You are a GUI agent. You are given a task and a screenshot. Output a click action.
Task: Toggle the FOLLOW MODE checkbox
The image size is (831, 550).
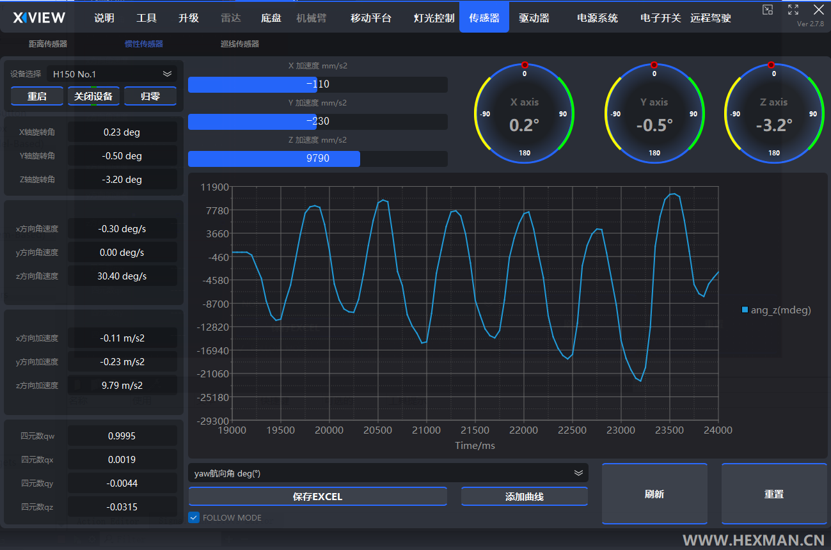coord(194,517)
